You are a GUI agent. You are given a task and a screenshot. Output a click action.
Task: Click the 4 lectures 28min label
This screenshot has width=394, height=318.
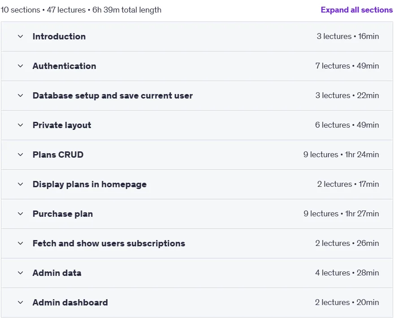point(347,273)
